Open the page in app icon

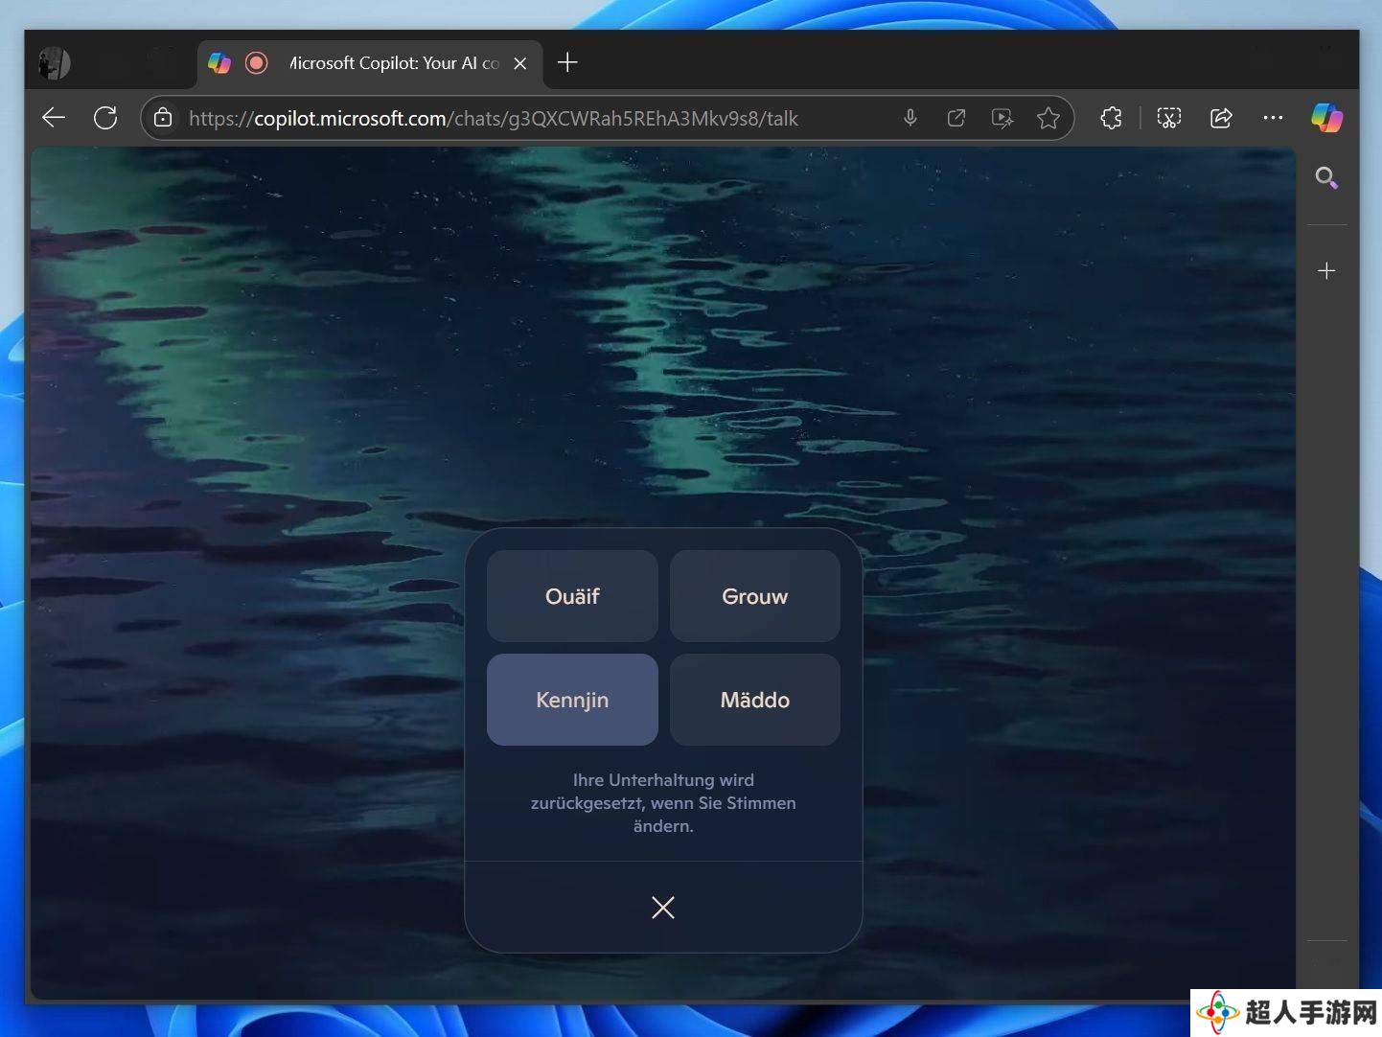coord(956,118)
